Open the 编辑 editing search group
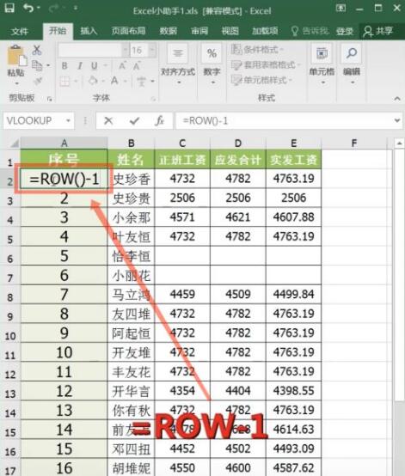The height and width of the screenshot is (476, 405). pyautogui.click(x=352, y=64)
